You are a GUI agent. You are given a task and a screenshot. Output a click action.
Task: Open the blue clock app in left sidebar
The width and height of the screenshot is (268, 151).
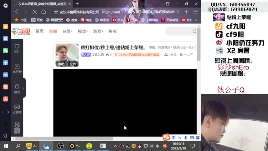click(5, 39)
